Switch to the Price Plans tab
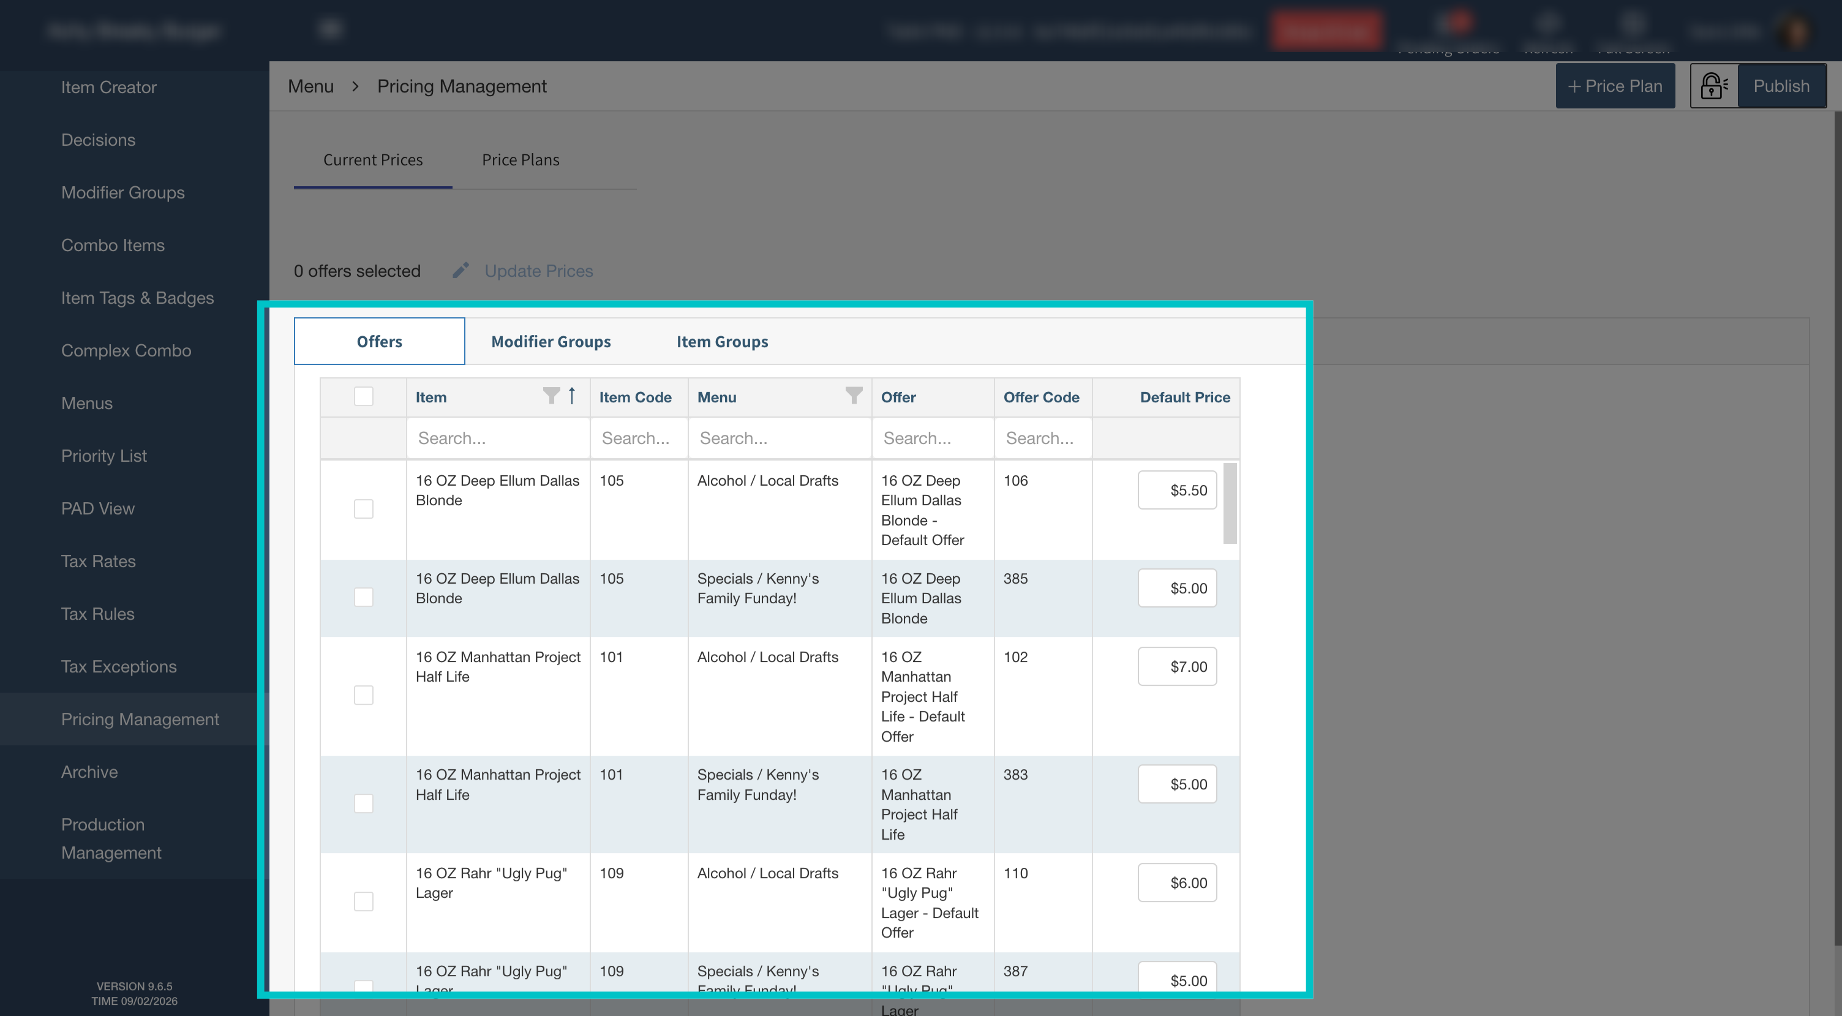This screenshot has height=1016, width=1842. tap(521, 159)
